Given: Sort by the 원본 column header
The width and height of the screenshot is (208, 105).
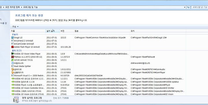Looking at the screenshot, I should point(102,31).
